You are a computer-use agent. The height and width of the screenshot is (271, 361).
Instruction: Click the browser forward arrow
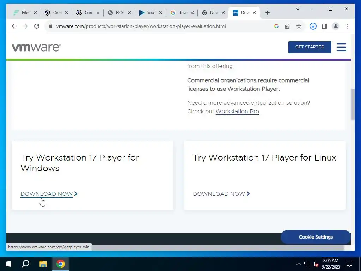[x=25, y=26]
